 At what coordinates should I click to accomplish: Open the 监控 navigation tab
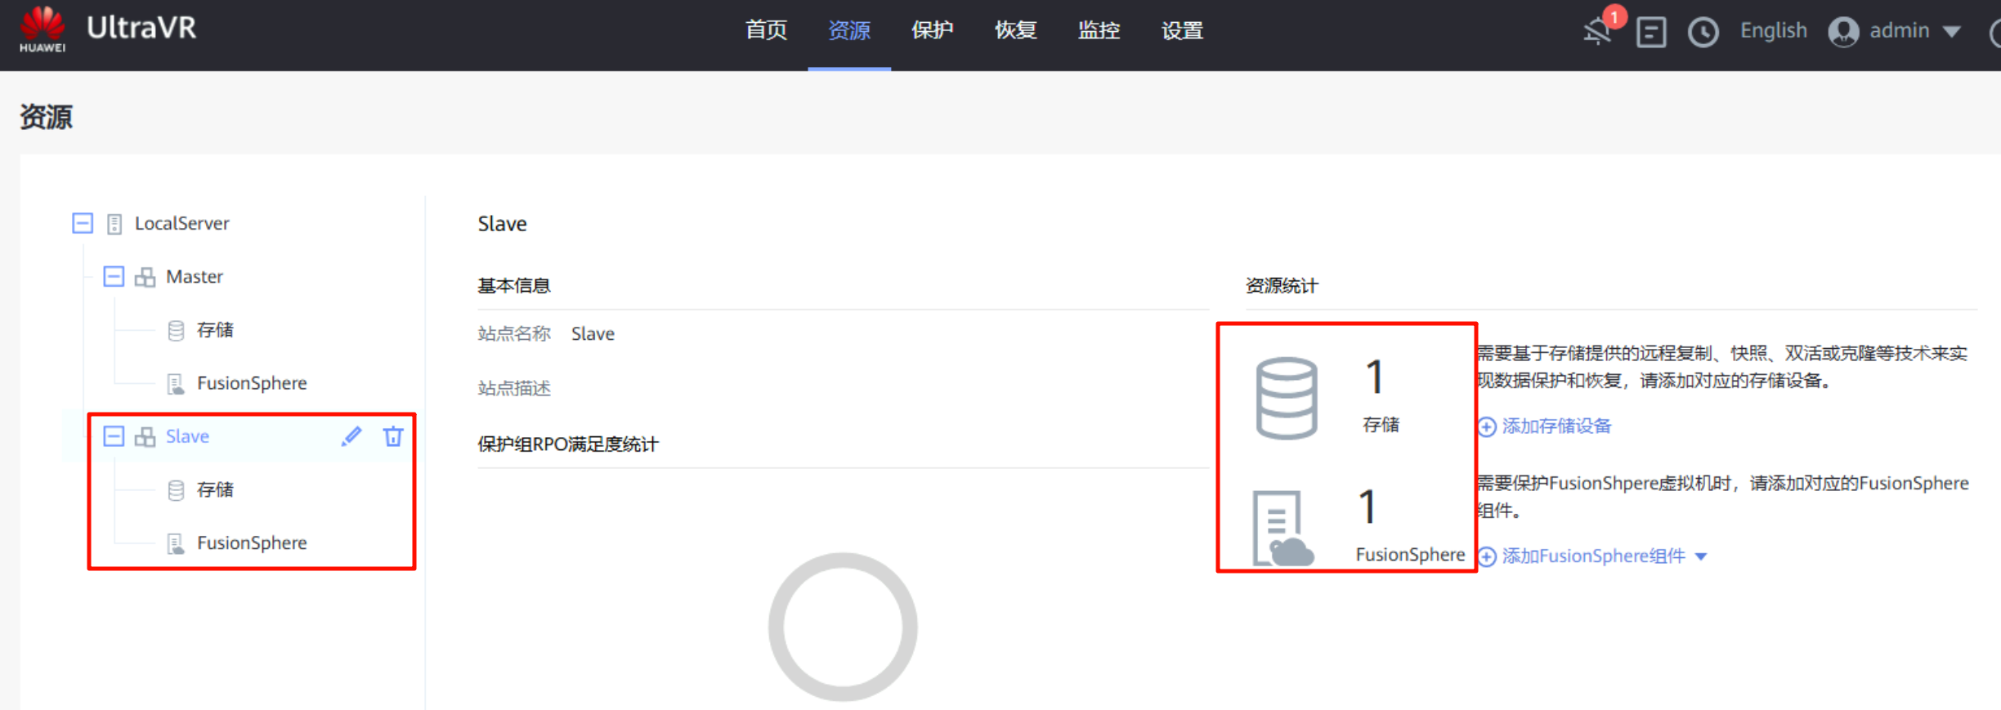1098,31
